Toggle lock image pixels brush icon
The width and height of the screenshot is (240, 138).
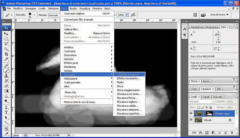(x=203, y=108)
